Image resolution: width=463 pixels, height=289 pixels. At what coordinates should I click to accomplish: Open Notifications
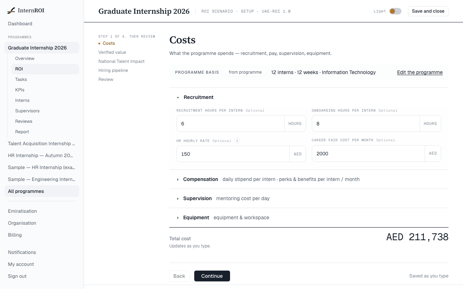click(x=42, y=252)
